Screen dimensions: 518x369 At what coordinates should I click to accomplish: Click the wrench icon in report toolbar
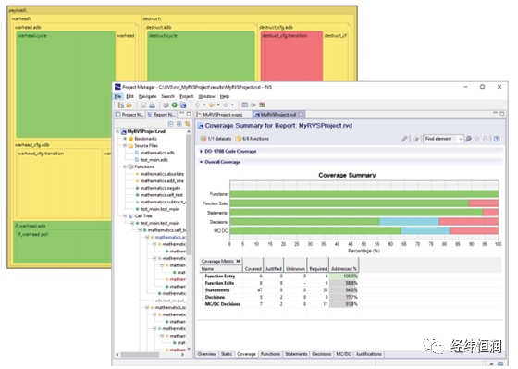pyautogui.click(x=404, y=139)
